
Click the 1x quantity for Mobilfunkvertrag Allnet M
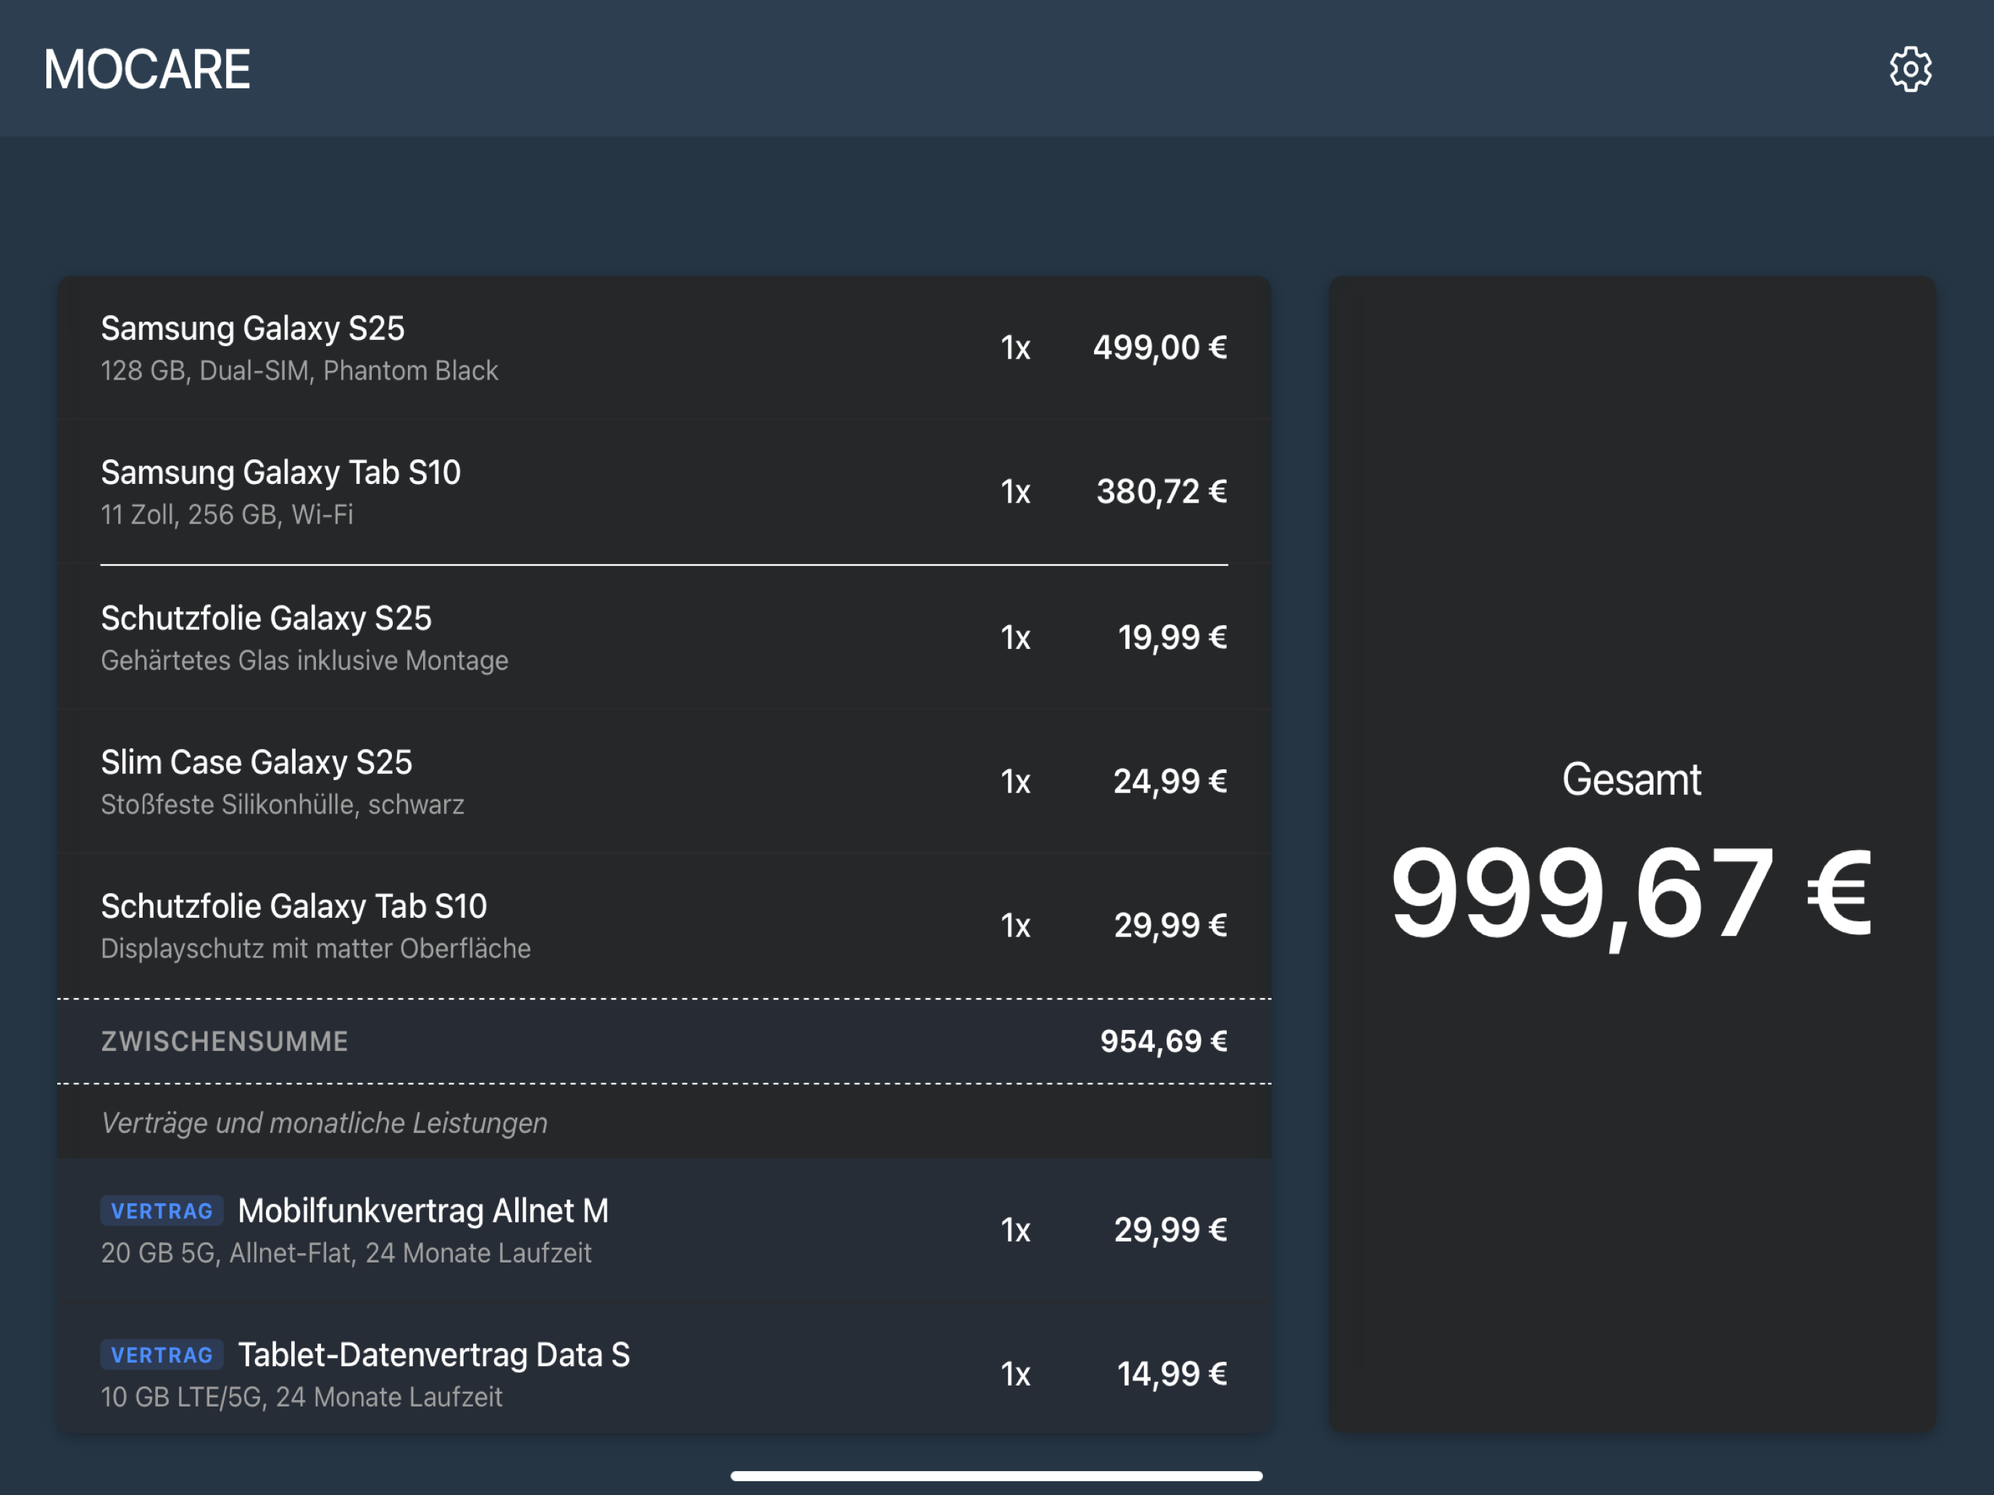pyautogui.click(x=1015, y=1230)
